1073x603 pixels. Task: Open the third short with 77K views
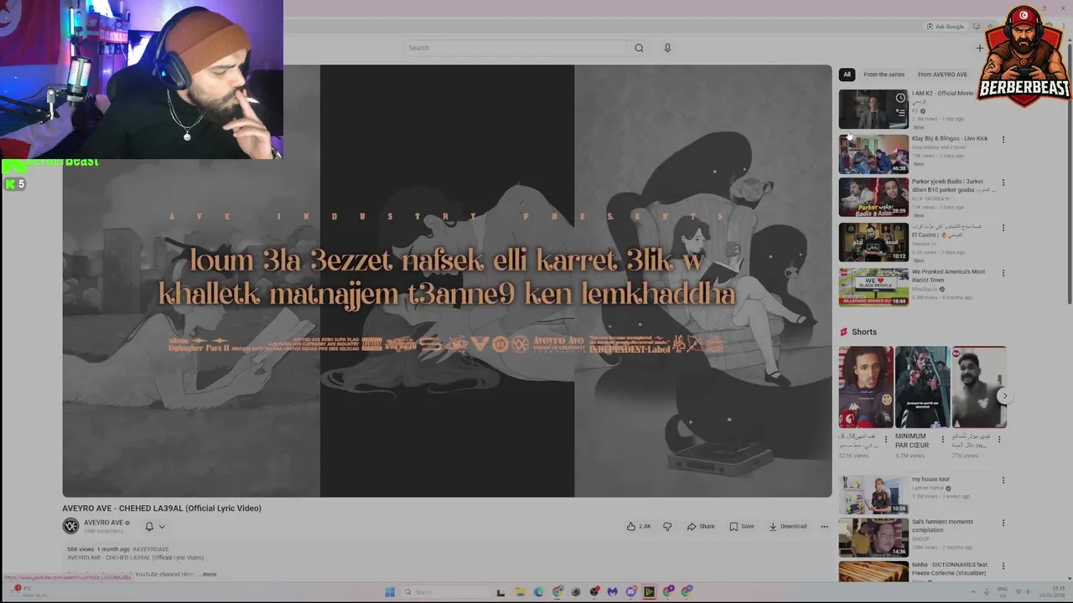(x=978, y=387)
